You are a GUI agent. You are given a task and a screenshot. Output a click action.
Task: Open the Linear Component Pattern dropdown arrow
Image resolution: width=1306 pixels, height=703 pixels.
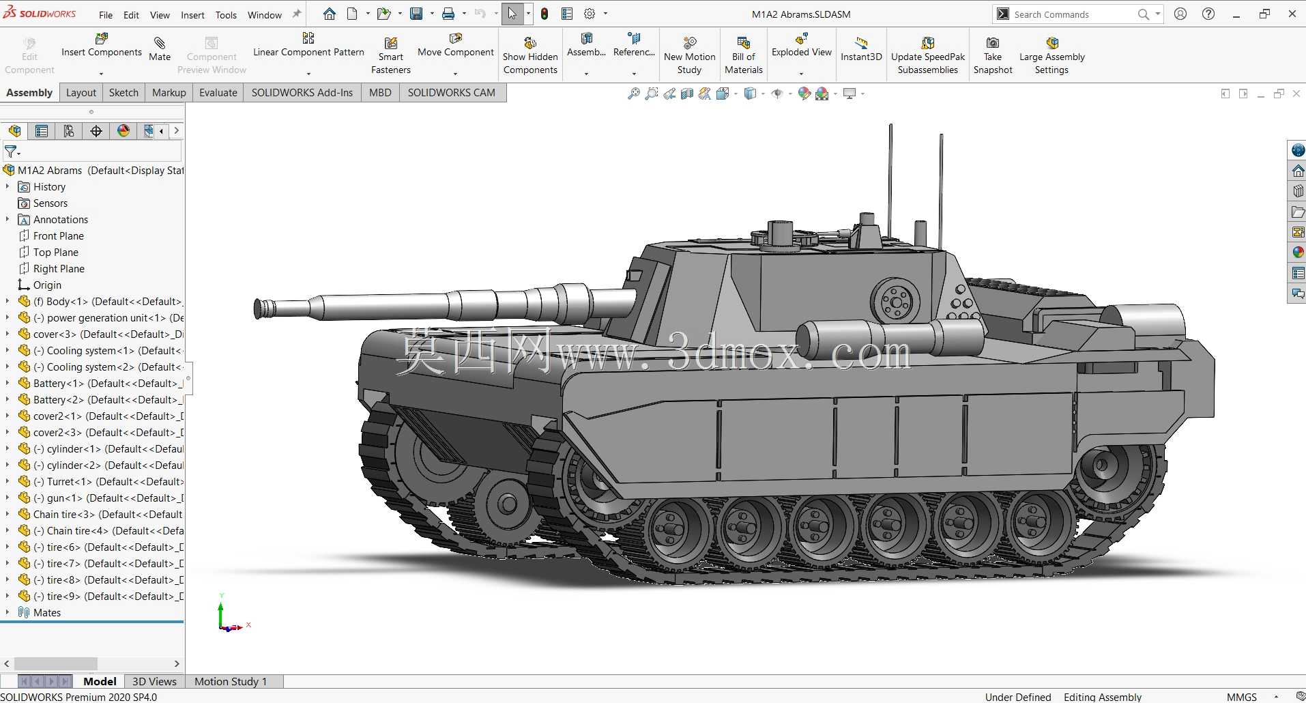click(x=308, y=74)
